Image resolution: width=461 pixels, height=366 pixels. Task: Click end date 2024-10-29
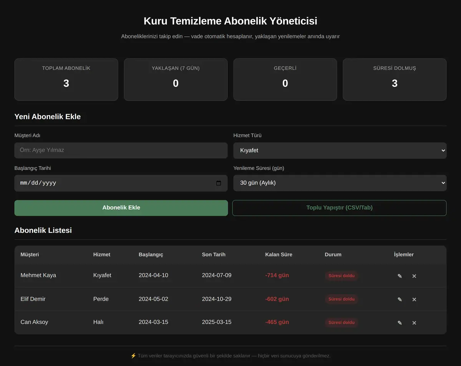[217, 299]
